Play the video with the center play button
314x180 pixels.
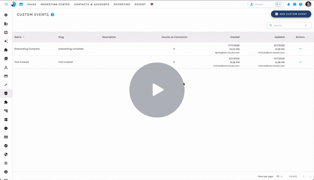click(157, 90)
